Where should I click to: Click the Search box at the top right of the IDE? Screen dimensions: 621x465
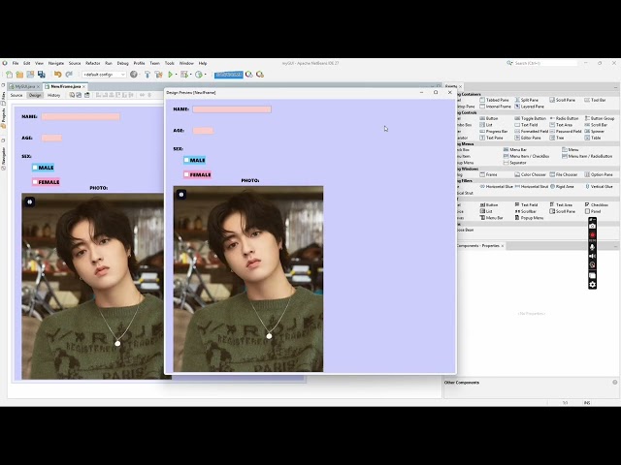click(x=545, y=63)
